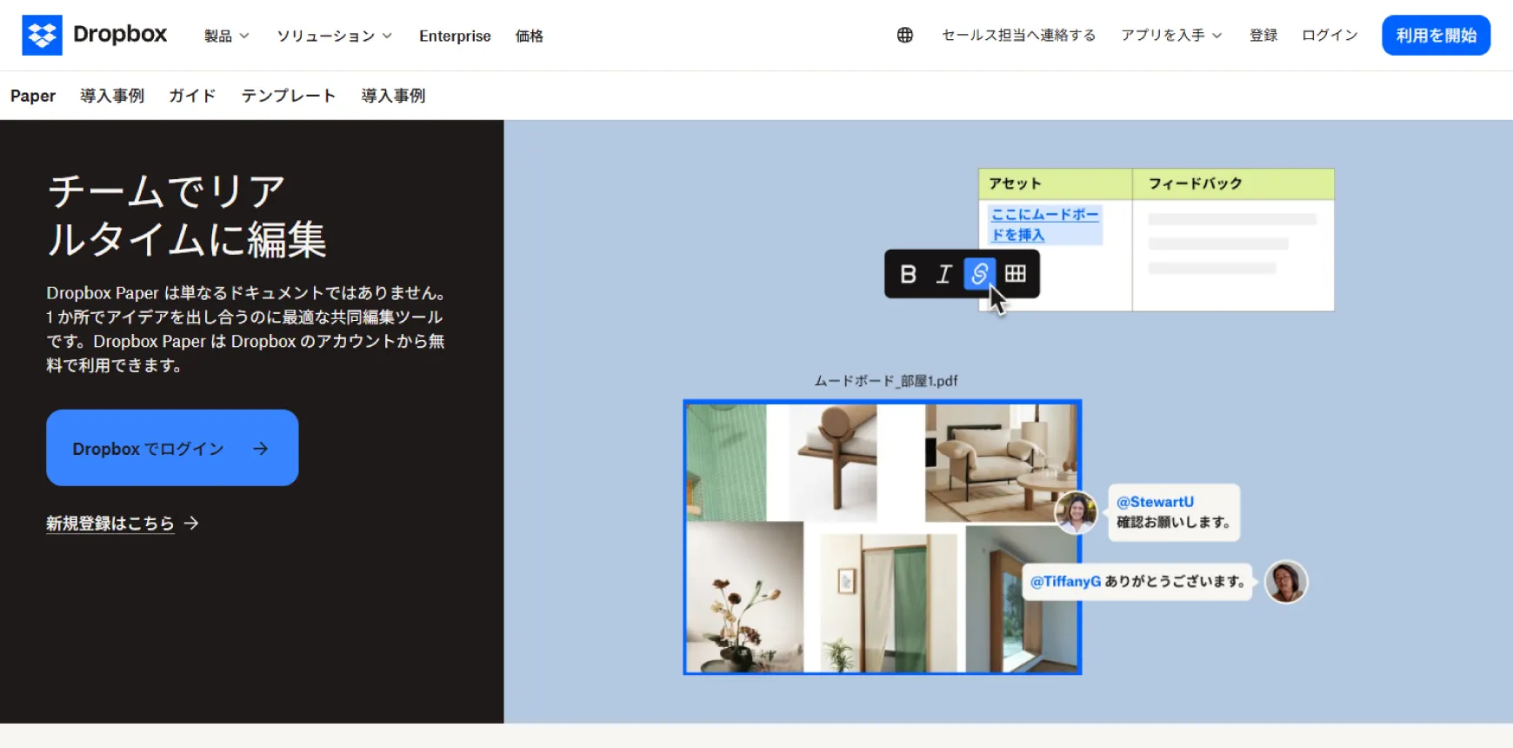Click the チームでリアルタイムに編集 heading
This screenshot has width=1513, height=748.
pos(187,215)
